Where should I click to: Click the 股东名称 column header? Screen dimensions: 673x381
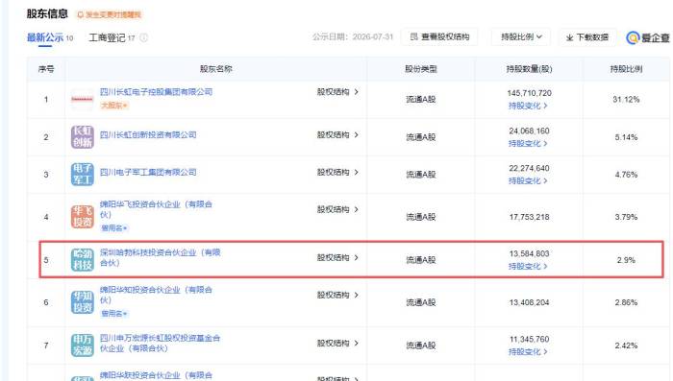[216, 68]
